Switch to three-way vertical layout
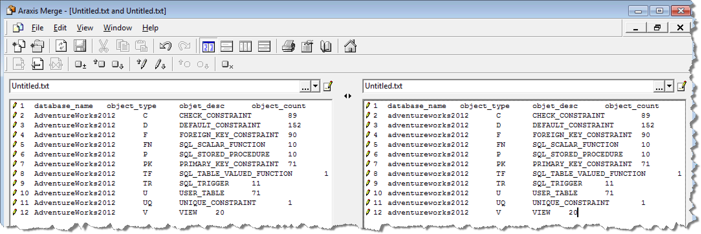The width and height of the screenshot is (701, 234). [x=246, y=46]
